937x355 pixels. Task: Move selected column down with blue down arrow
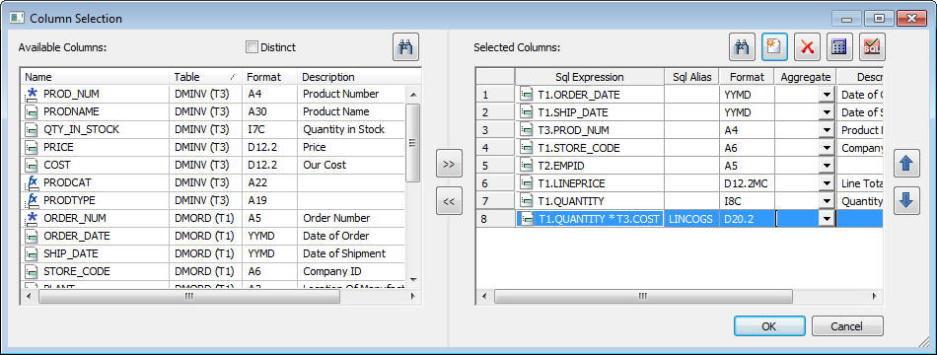(x=906, y=201)
